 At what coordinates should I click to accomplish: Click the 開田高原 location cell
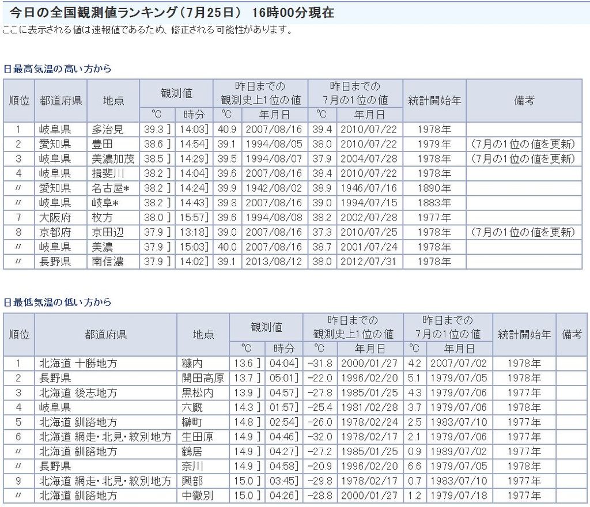pyautogui.click(x=202, y=378)
